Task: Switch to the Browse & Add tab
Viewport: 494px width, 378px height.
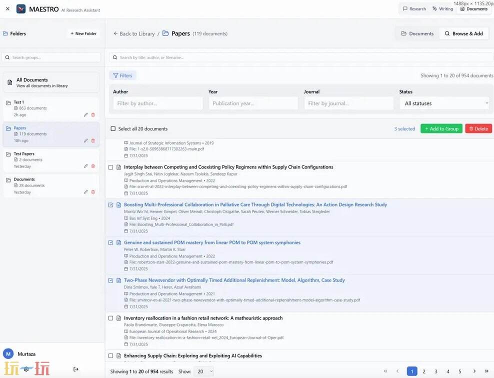Action: (463, 33)
